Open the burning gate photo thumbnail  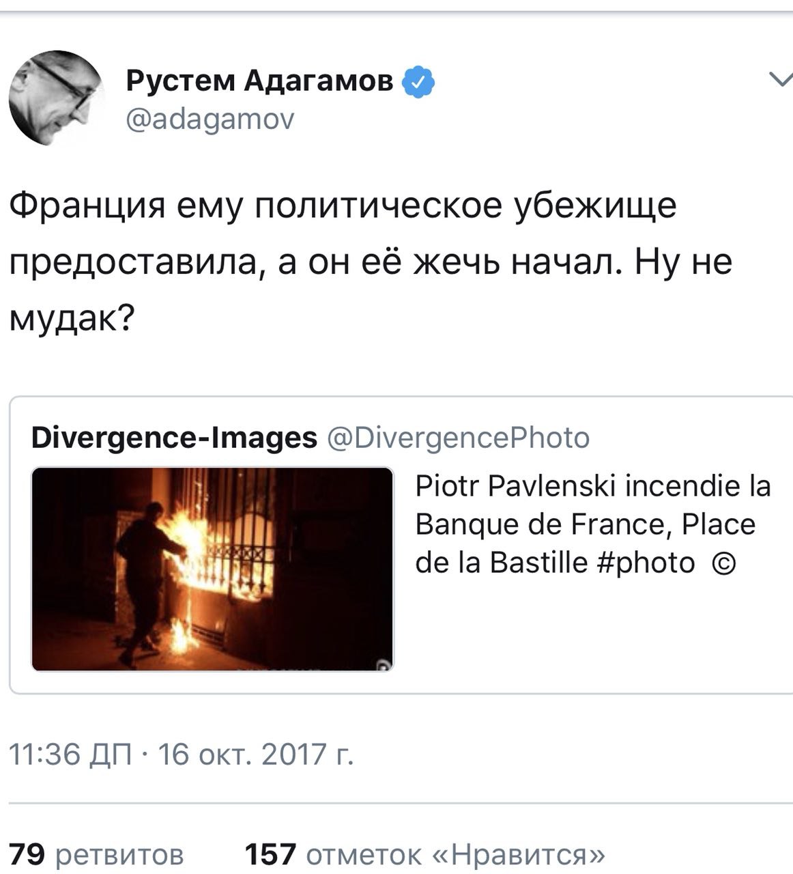click(213, 569)
